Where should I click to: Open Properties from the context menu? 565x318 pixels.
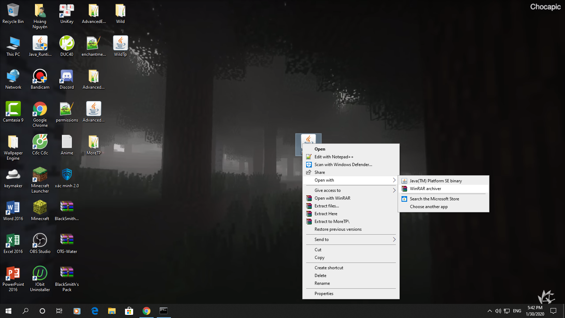click(x=324, y=294)
